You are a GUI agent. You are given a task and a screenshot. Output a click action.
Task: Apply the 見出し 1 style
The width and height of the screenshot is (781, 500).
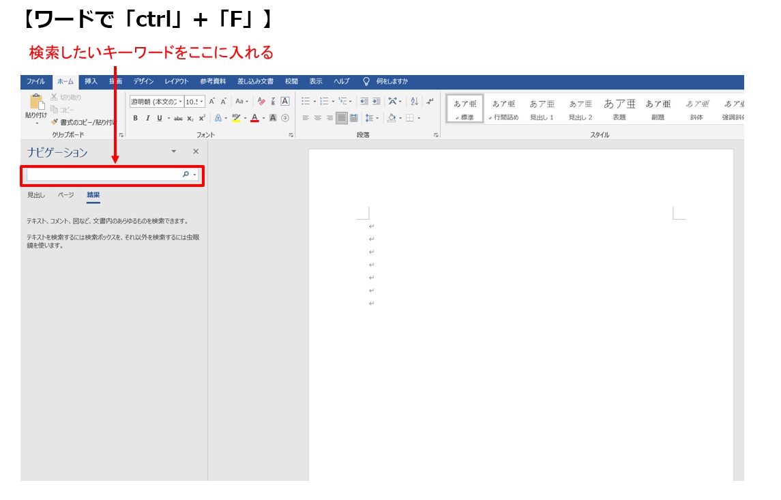(542, 109)
